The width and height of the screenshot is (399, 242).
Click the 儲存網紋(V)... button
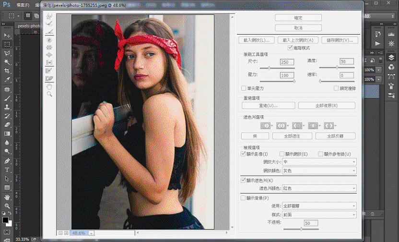tap(340, 40)
